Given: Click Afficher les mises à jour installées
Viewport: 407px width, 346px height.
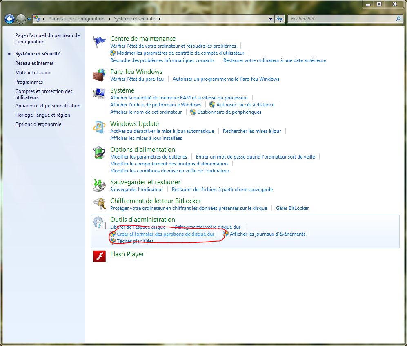Looking at the screenshot, I should point(146,138).
